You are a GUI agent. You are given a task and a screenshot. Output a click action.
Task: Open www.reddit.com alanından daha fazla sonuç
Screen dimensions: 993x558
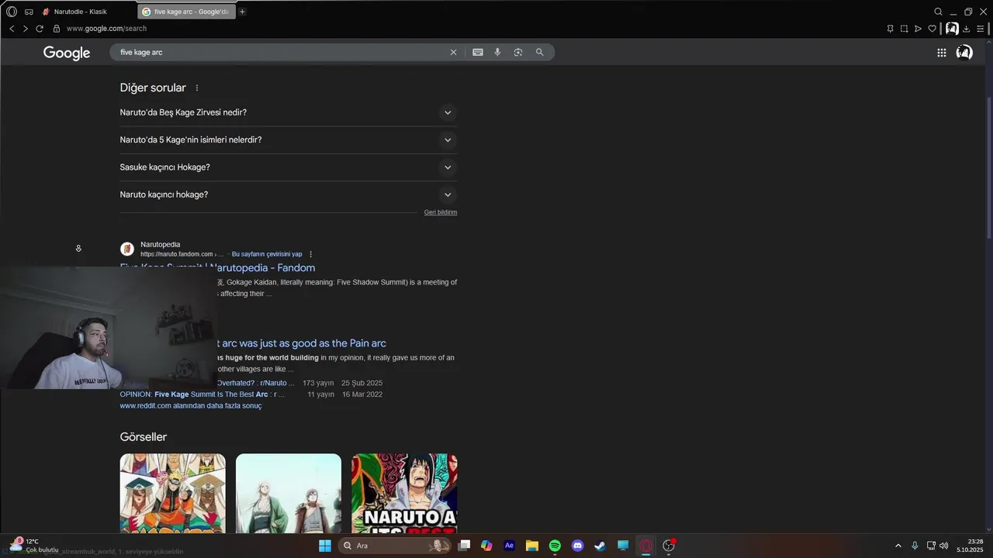191,406
